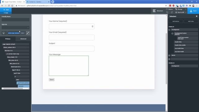Open the History panel
Viewport: 199px width, 112px height.
[169, 9]
